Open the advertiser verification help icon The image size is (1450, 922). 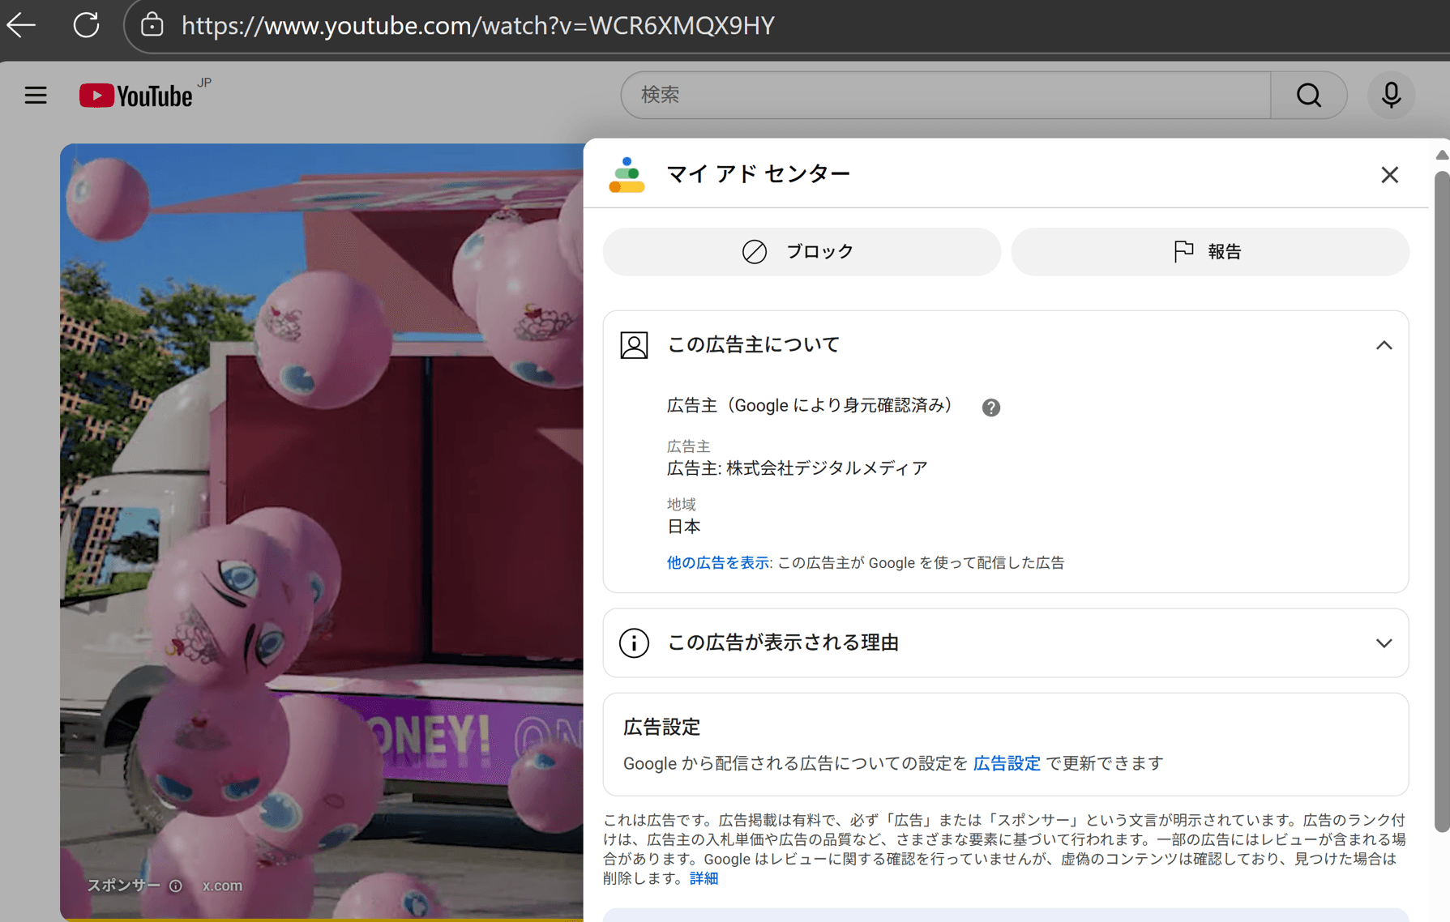pyautogui.click(x=990, y=408)
